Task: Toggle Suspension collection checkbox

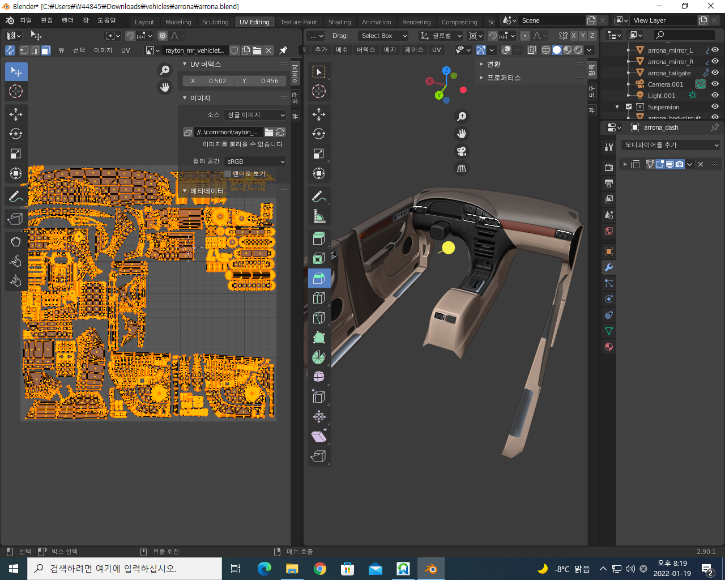Action: coord(629,107)
